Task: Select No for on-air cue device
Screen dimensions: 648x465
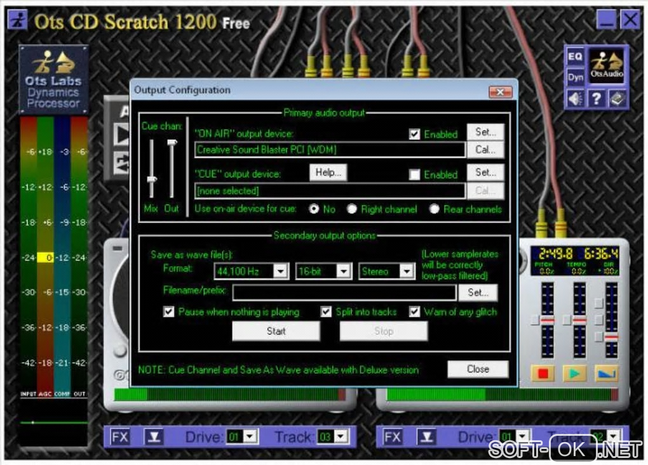Action: coord(314,209)
